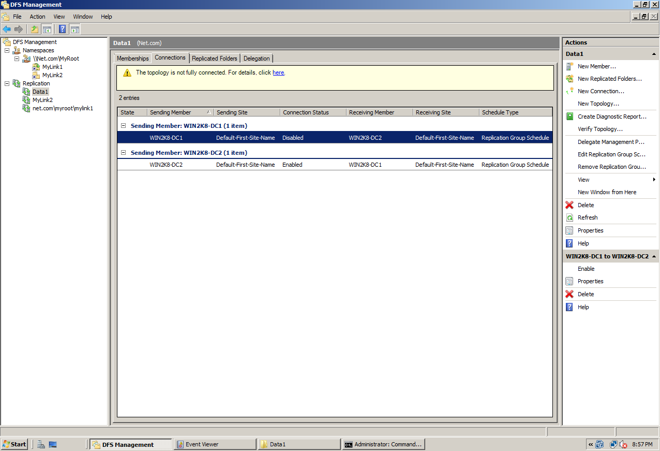Click the Start button
Screen dimensions: 660x451
14,444
